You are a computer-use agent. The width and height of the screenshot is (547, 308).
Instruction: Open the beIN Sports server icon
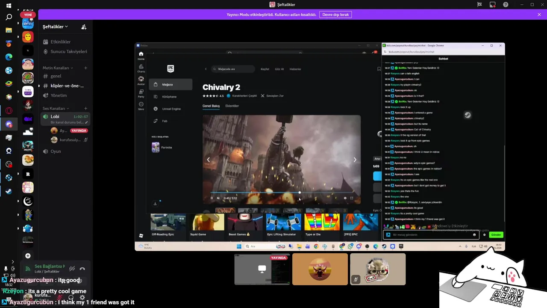coord(28,92)
